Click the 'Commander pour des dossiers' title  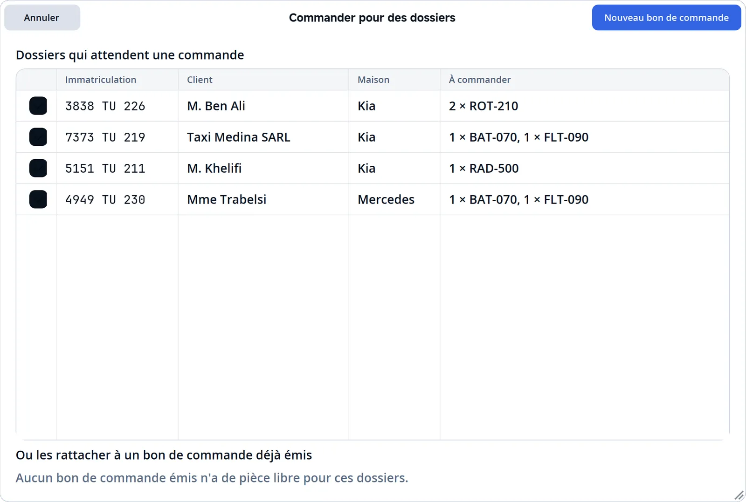[x=372, y=18]
